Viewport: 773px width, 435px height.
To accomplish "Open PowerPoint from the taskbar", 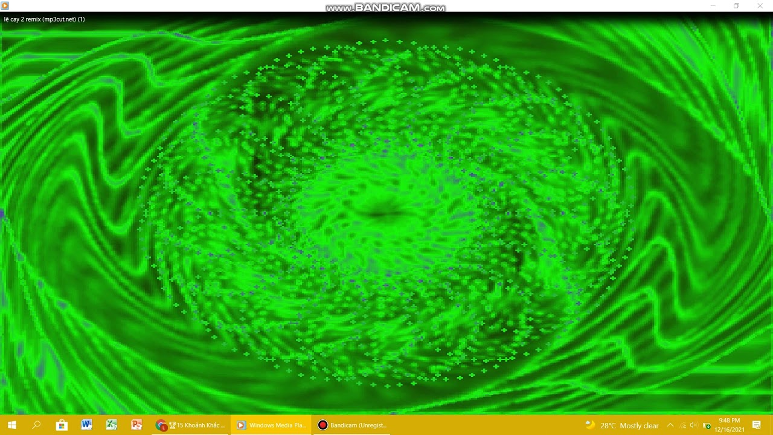I will coord(136,425).
